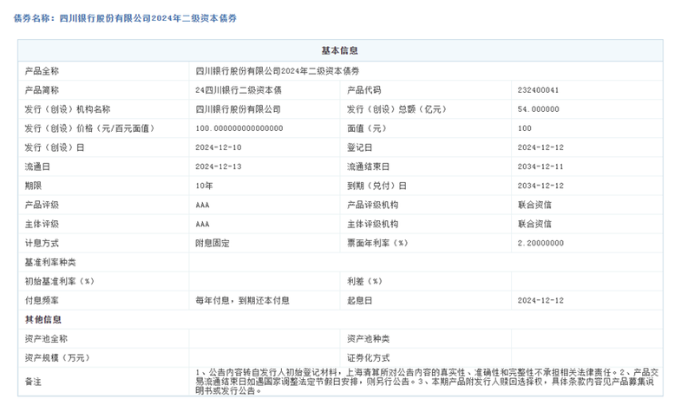Select the 基准利率种类 label

(x=50, y=263)
